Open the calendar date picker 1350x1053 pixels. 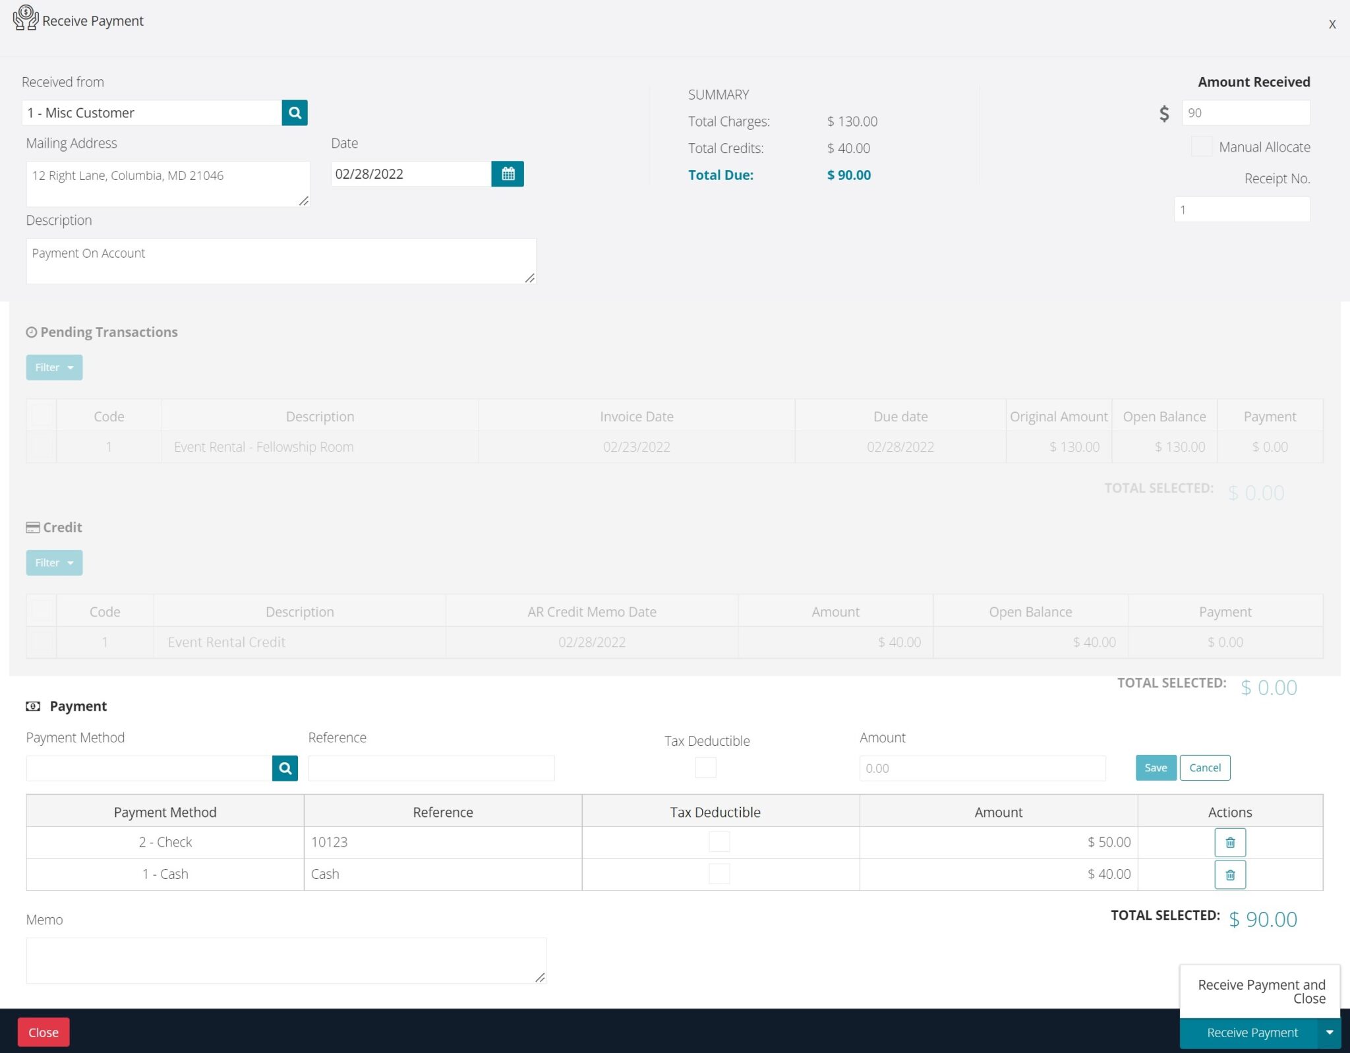[x=508, y=173]
